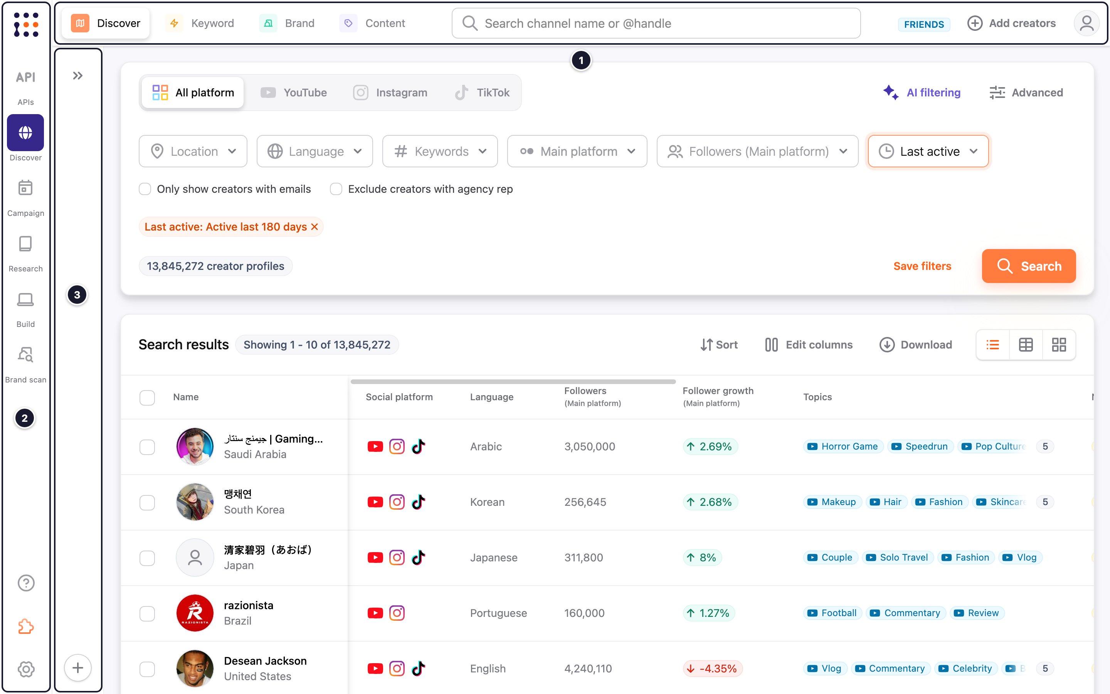
Task: Switch to table view layout
Action: tap(1026, 345)
